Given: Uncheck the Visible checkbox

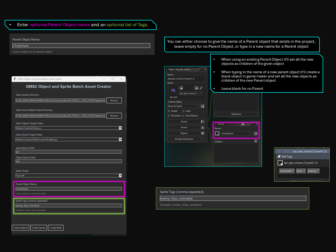Looking at the screenshot, I should (169, 111).
